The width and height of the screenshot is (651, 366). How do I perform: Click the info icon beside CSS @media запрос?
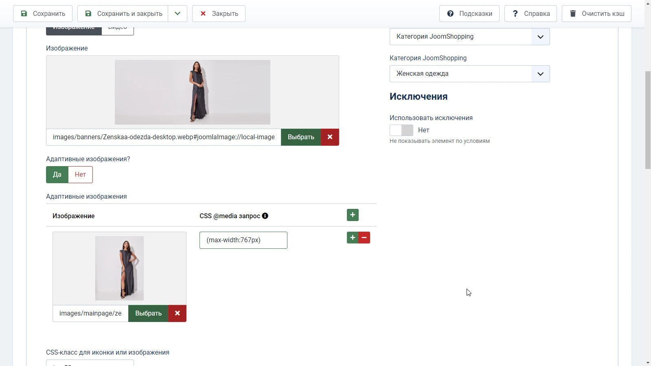[265, 216]
